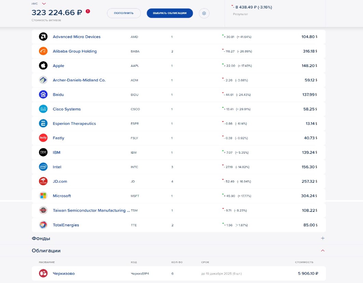Click the Intel value 156.30 $

(x=309, y=167)
